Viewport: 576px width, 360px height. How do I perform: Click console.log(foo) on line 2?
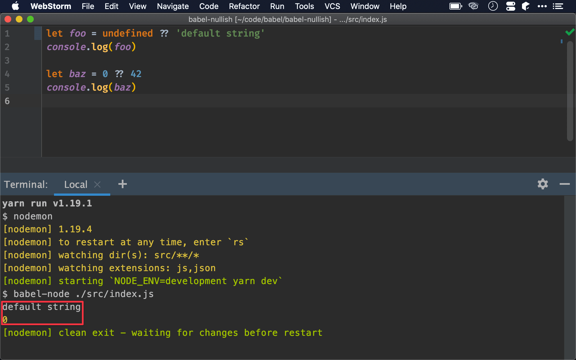tap(91, 47)
